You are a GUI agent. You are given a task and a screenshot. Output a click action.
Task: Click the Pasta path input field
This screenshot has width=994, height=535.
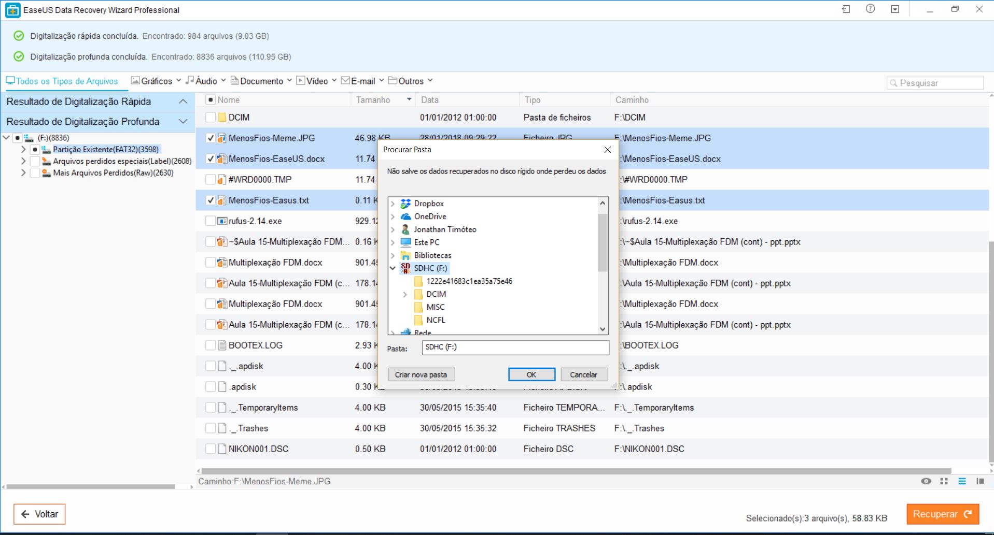515,348
